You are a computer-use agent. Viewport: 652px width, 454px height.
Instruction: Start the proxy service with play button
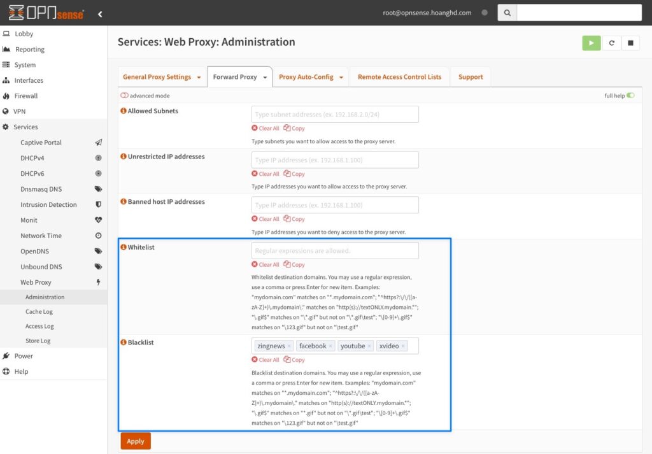(592, 43)
